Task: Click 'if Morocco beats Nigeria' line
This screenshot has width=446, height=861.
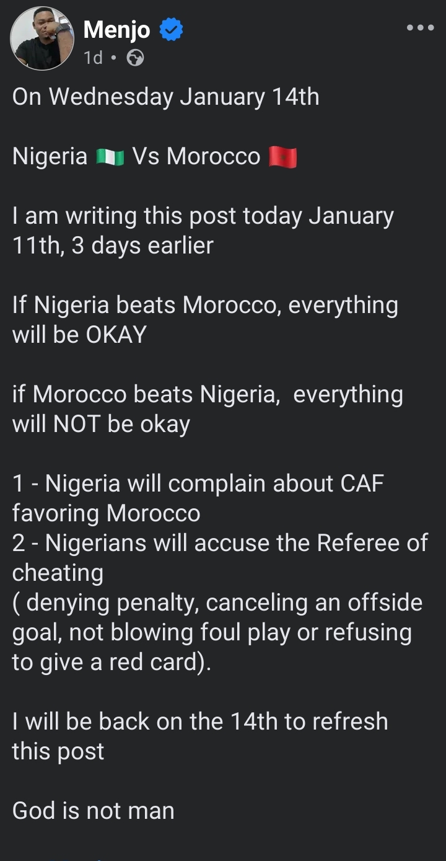Action: coord(208,395)
